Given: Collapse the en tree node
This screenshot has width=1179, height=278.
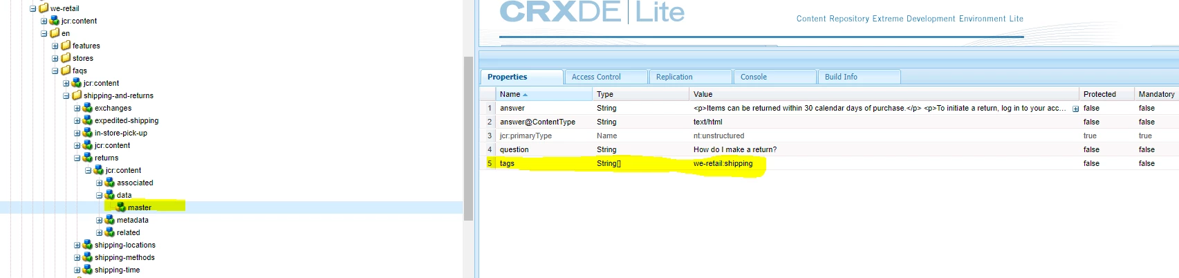Looking at the screenshot, I should (44, 34).
